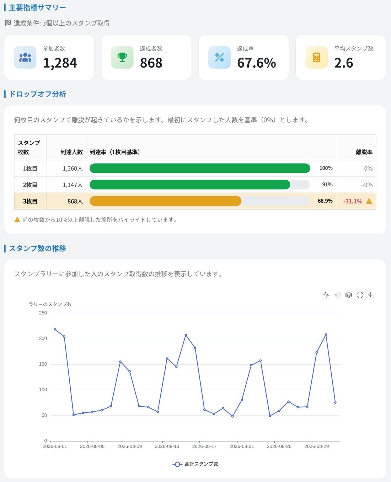
Task: Click the 達成率 percent icon
Action: (219, 57)
